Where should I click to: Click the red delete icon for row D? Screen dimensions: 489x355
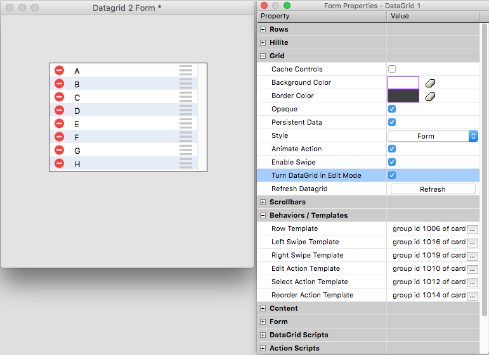(x=59, y=111)
